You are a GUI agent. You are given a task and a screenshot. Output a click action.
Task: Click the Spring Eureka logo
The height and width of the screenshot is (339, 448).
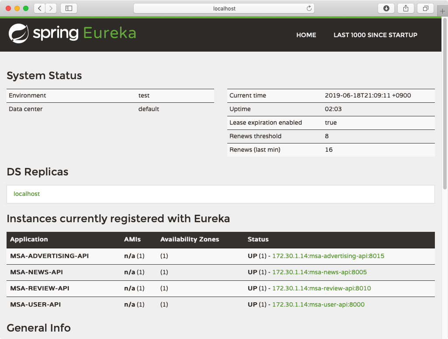point(73,34)
